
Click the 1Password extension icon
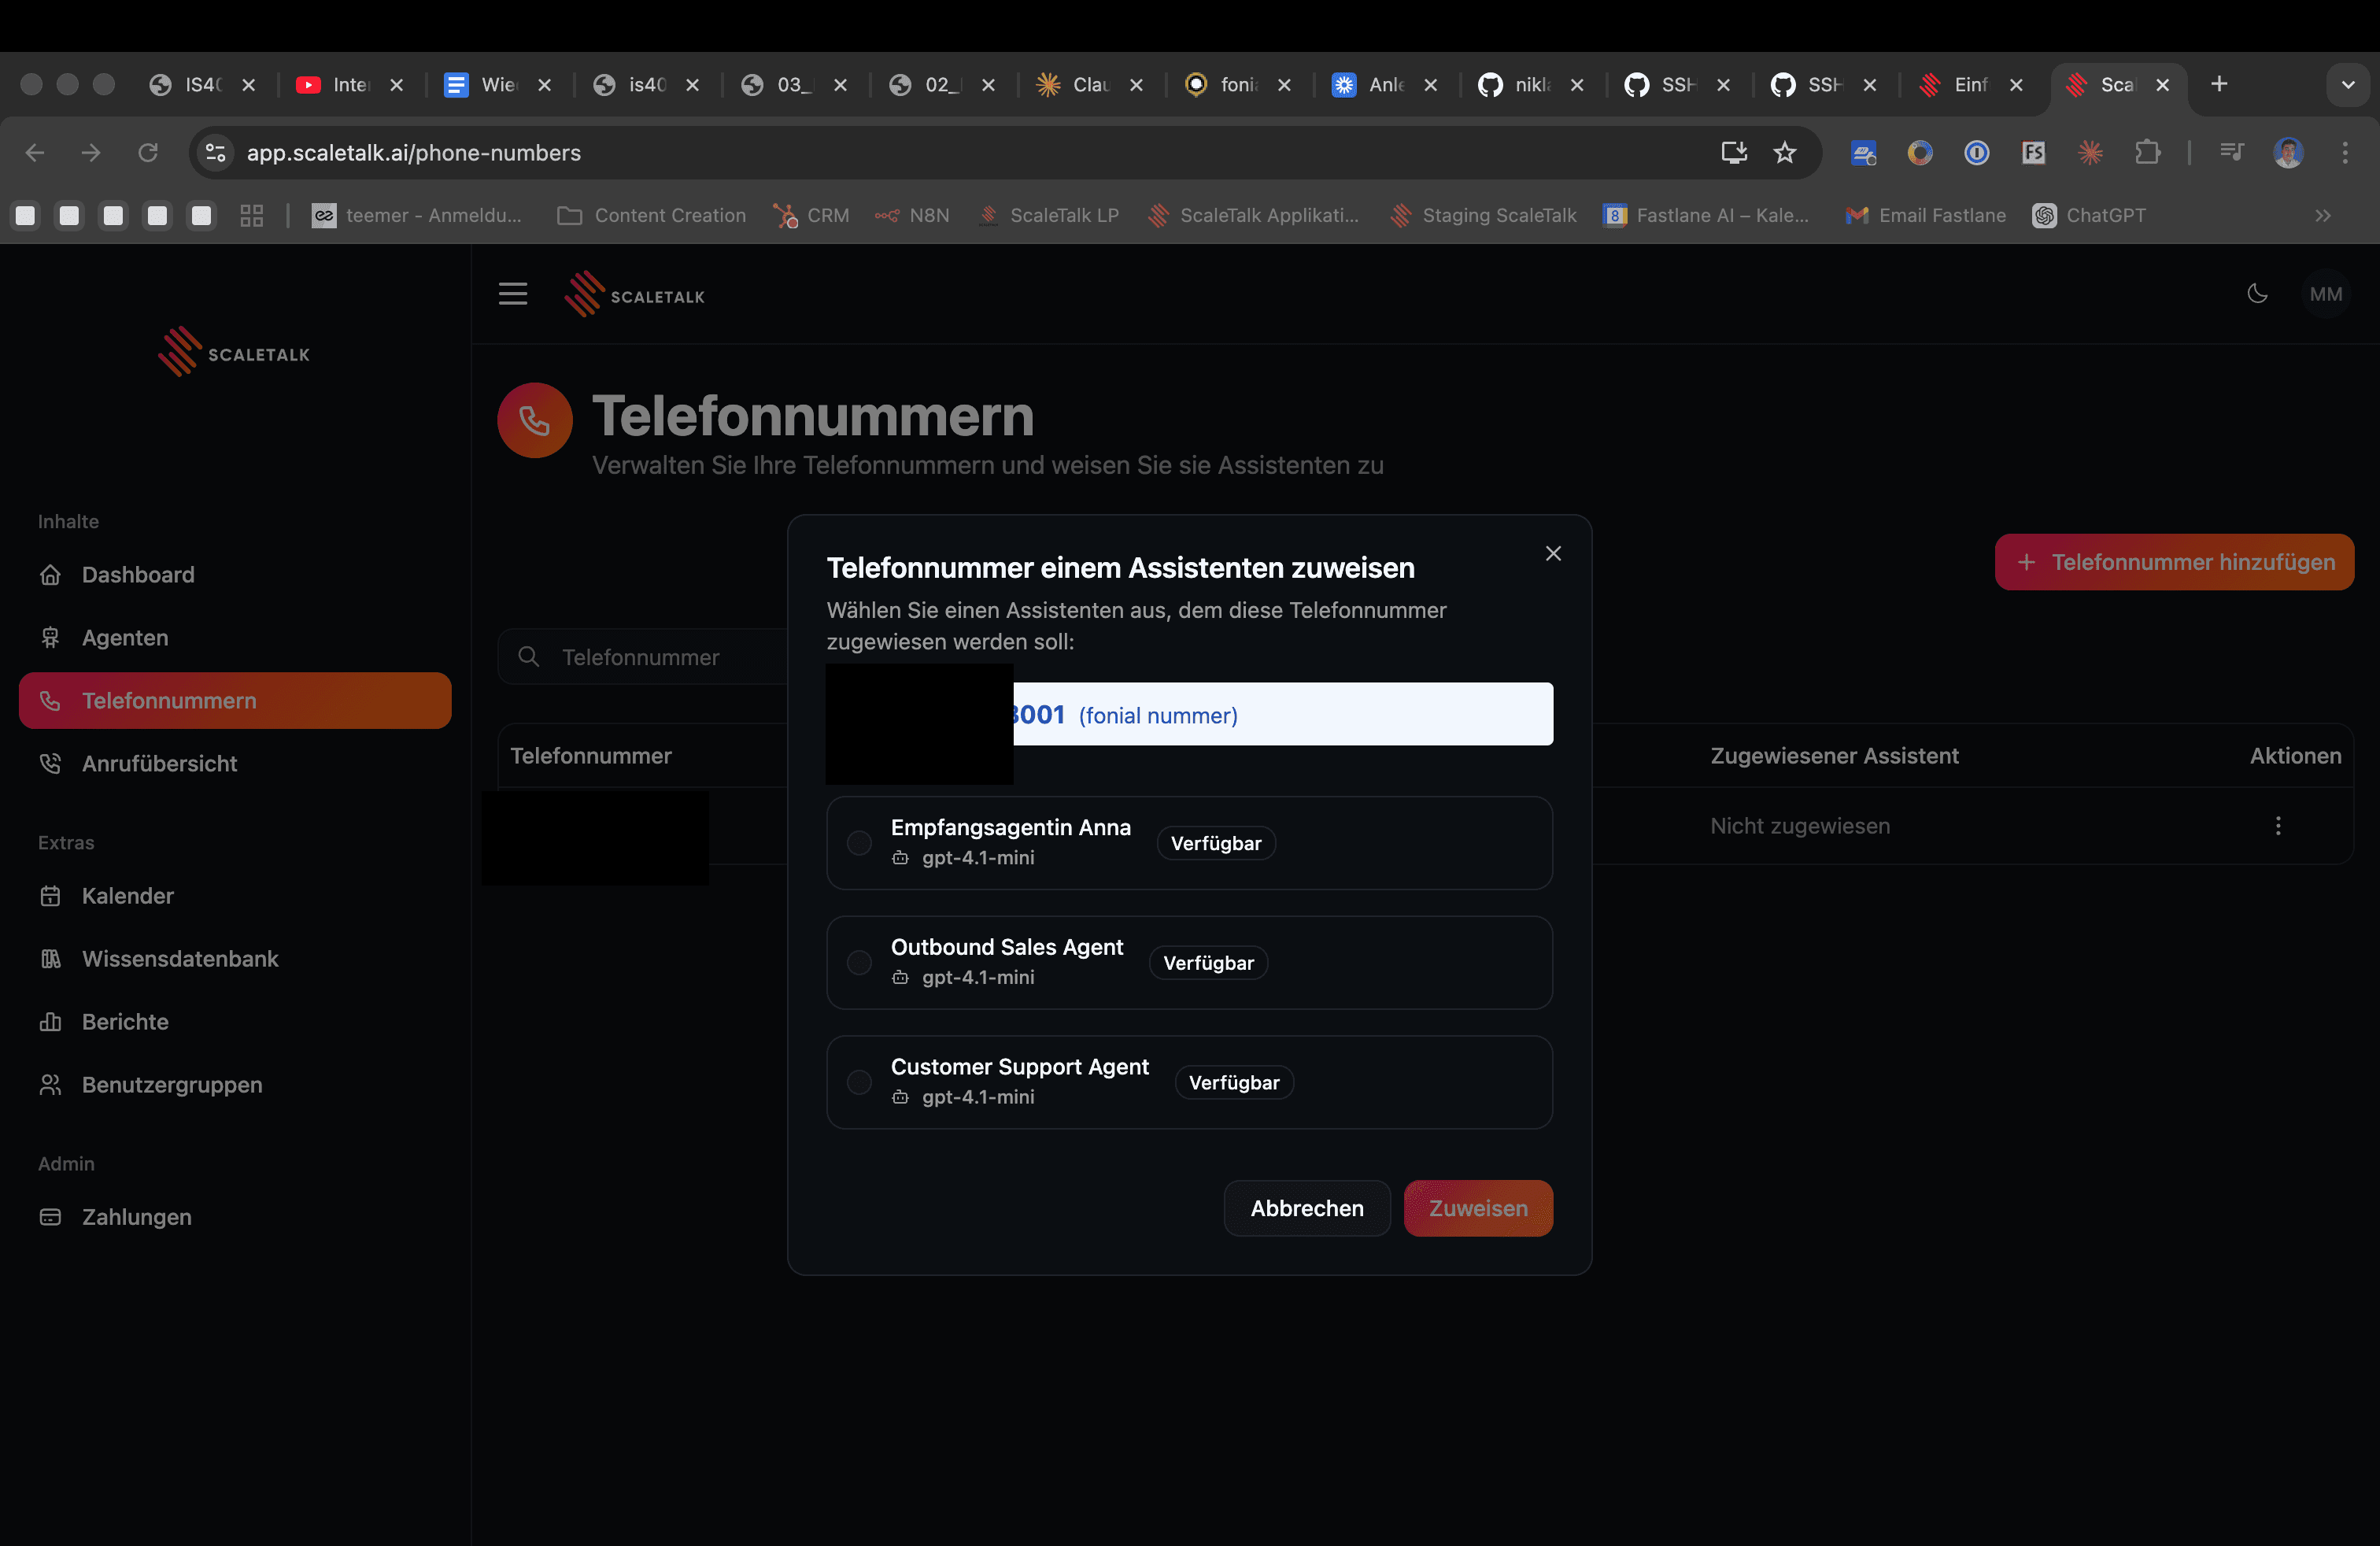coord(1976,152)
